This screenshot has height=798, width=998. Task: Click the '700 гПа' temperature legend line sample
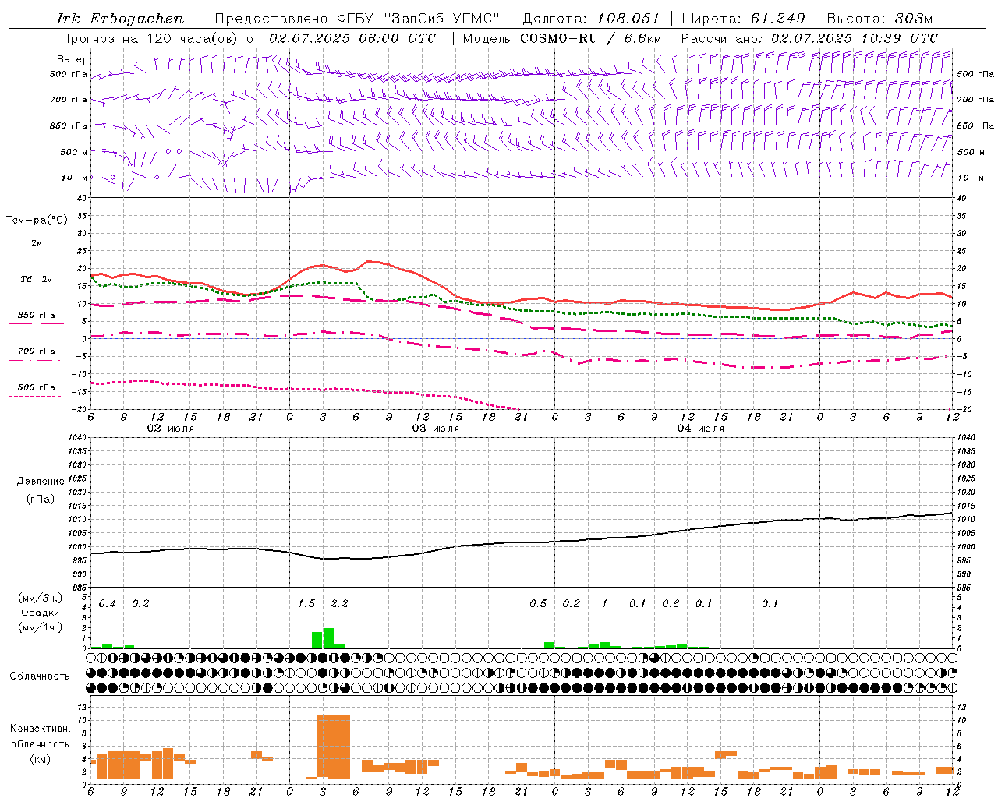(x=36, y=360)
